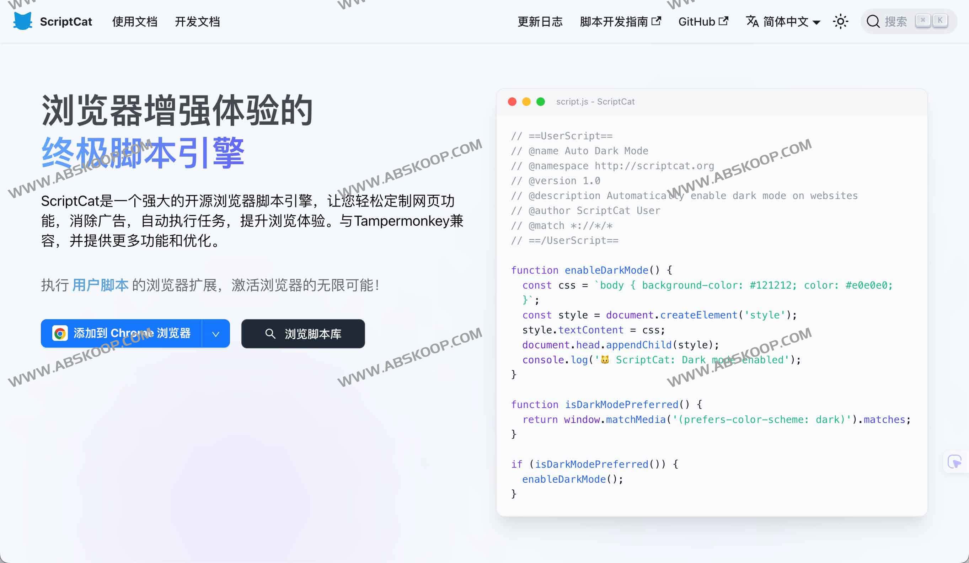Click the red traffic light in code window
The width and height of the screenshot is (969, 563).
[513, 102]
